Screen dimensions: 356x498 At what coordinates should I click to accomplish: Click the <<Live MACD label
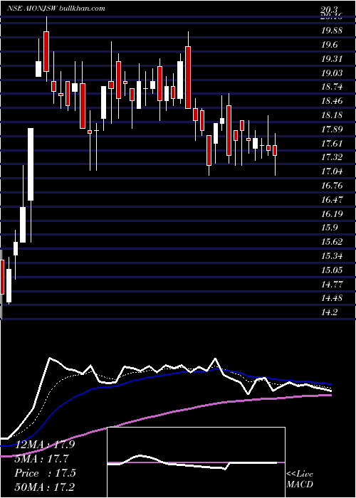[300, 480]
